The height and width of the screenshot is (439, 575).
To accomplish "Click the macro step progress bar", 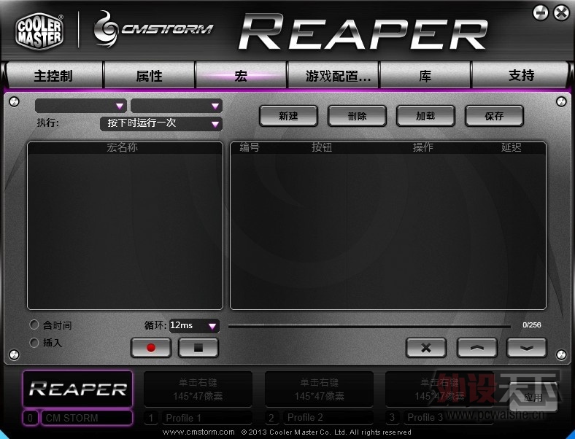I will [x=369, y=325].
